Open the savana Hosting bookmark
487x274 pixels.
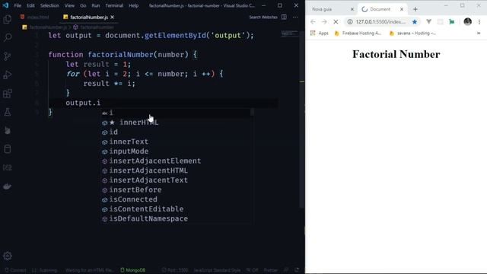pyautogui.click(x=412, y=33)
